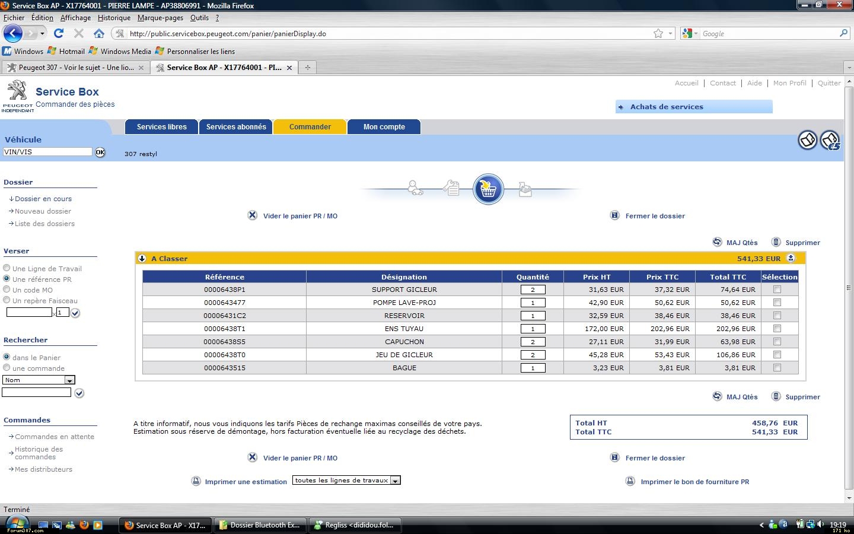Click the page vertical scrollbar
This screenshot has height=534, width=854.
pyautogui.click(x=849, y=290)
